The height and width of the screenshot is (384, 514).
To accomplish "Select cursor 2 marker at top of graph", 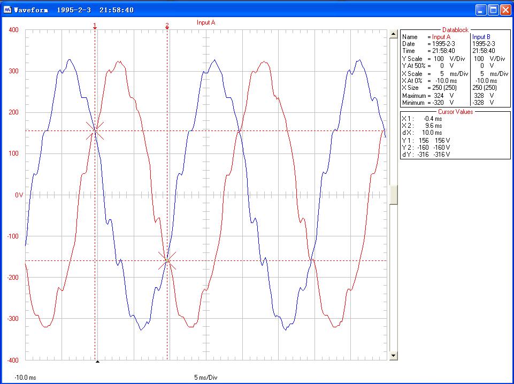I will [167, 26].
